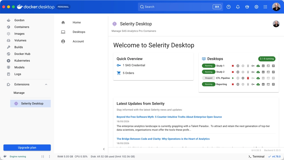Image resolution: width=284 pixels, height=160 pixels.
Task: Open notifications bell in header
Action: coord(238,7)
